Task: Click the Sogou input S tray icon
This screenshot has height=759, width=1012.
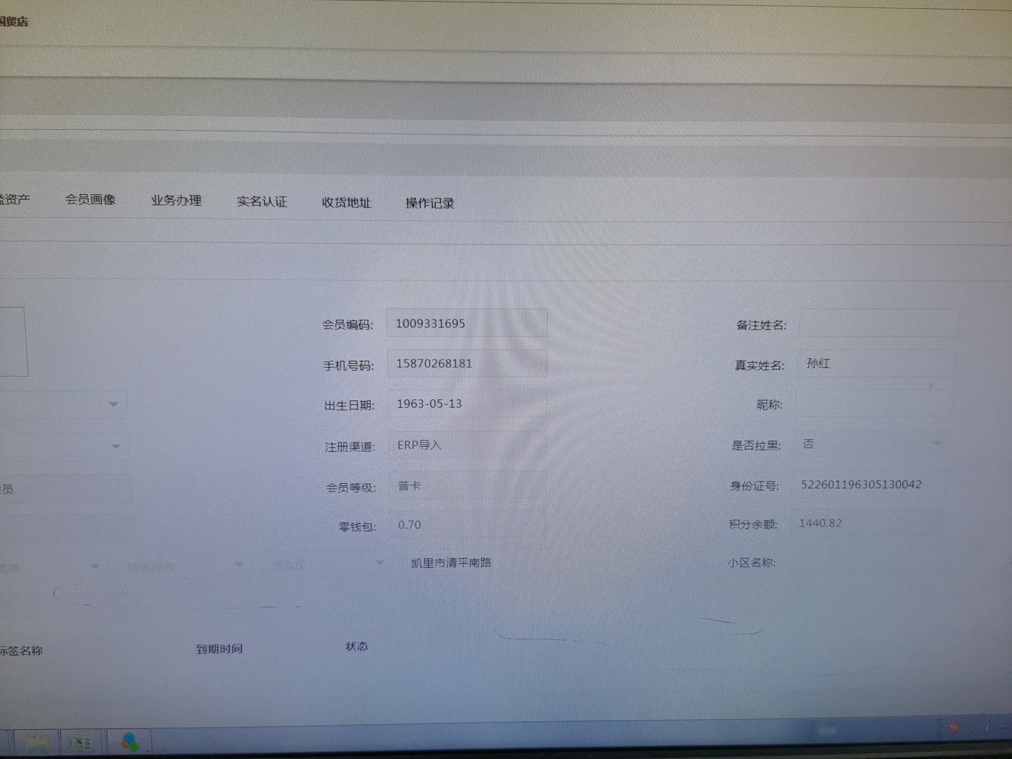Action: [x=954, y=727]
